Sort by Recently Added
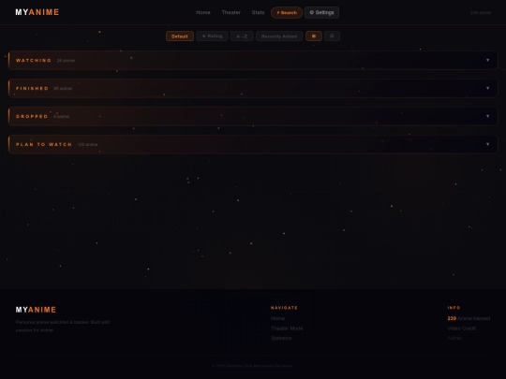The height and width of the screenshot is (379, 506). point(279,36)
